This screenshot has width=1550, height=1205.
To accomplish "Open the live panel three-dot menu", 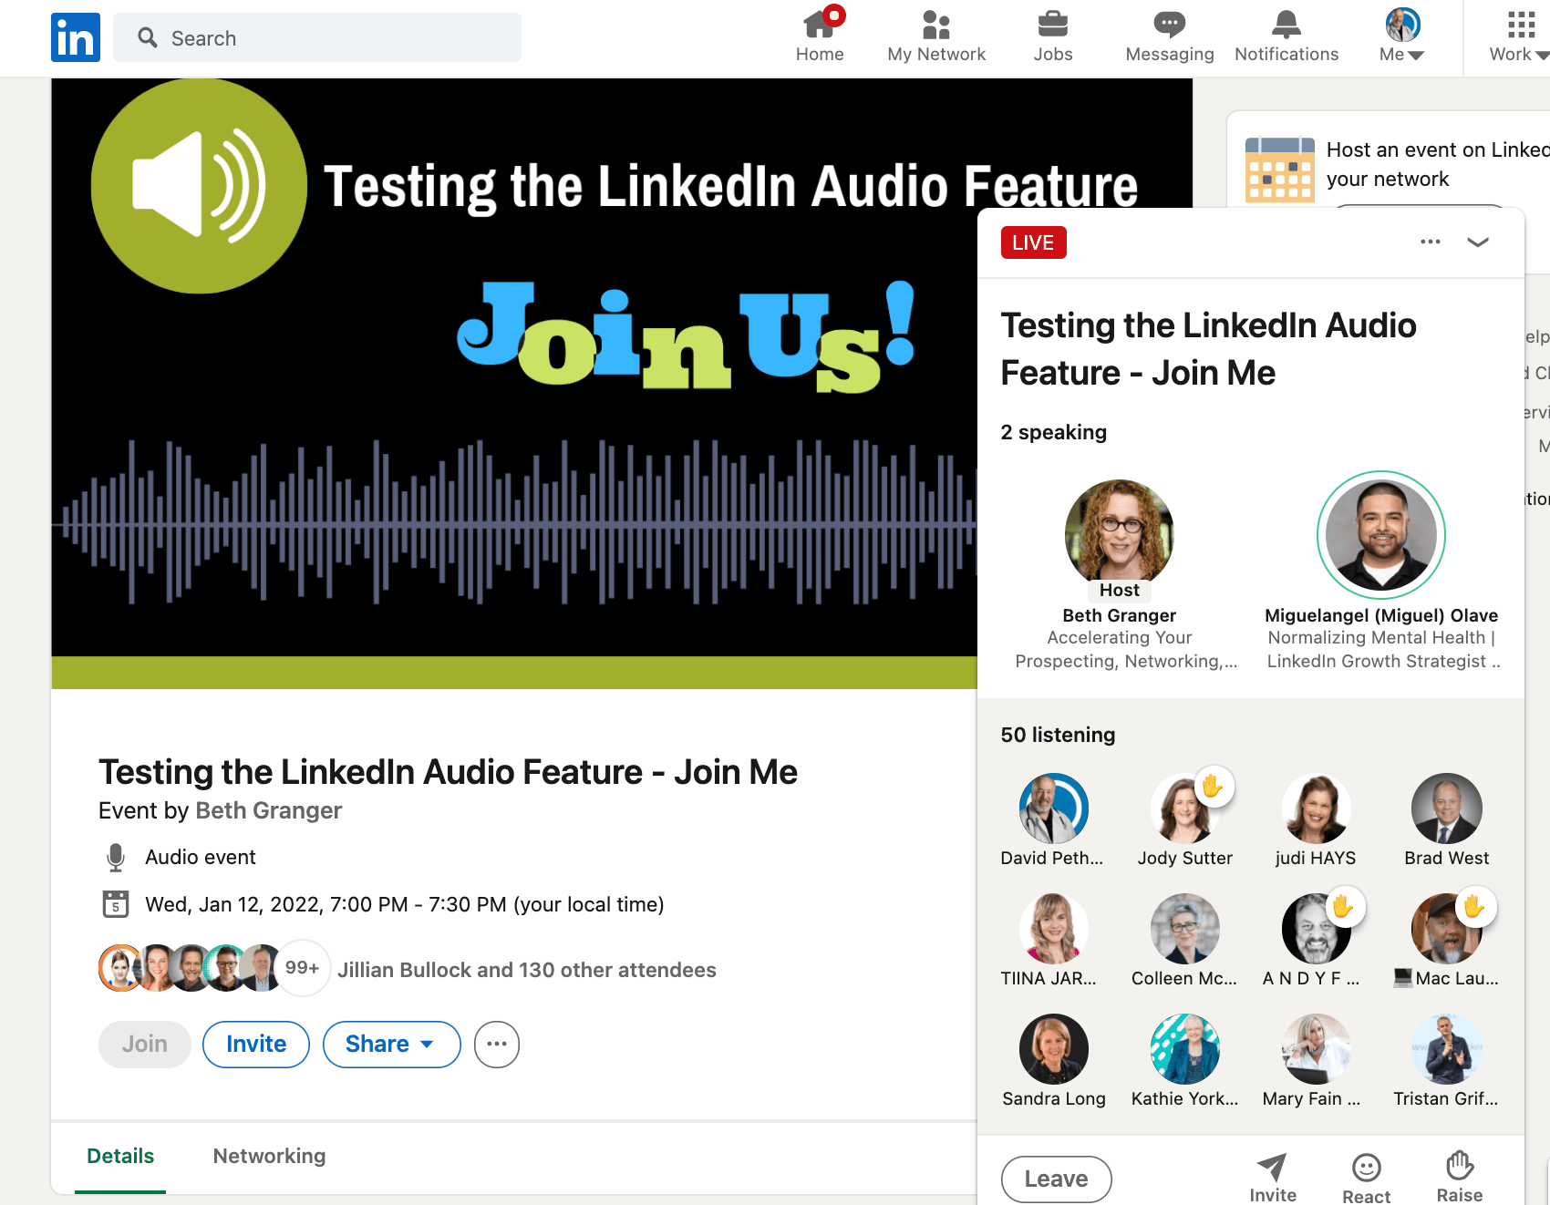I will (1431, 242).
